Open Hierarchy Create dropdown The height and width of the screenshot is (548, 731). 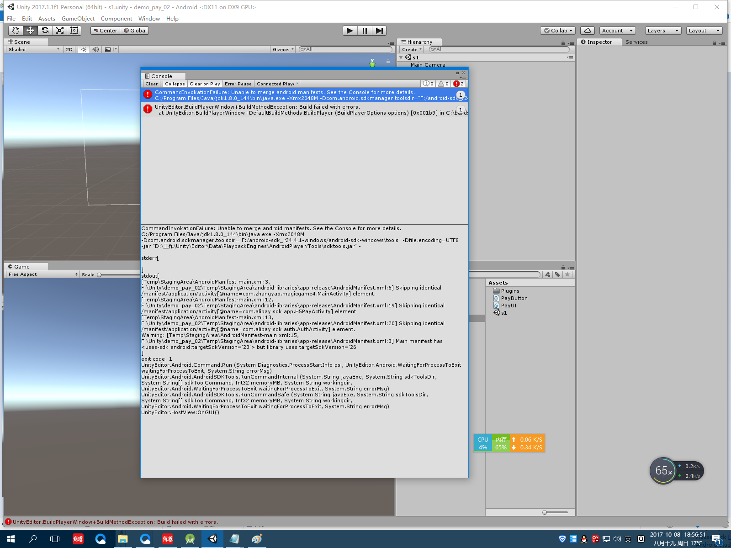(x=412, y=49)
